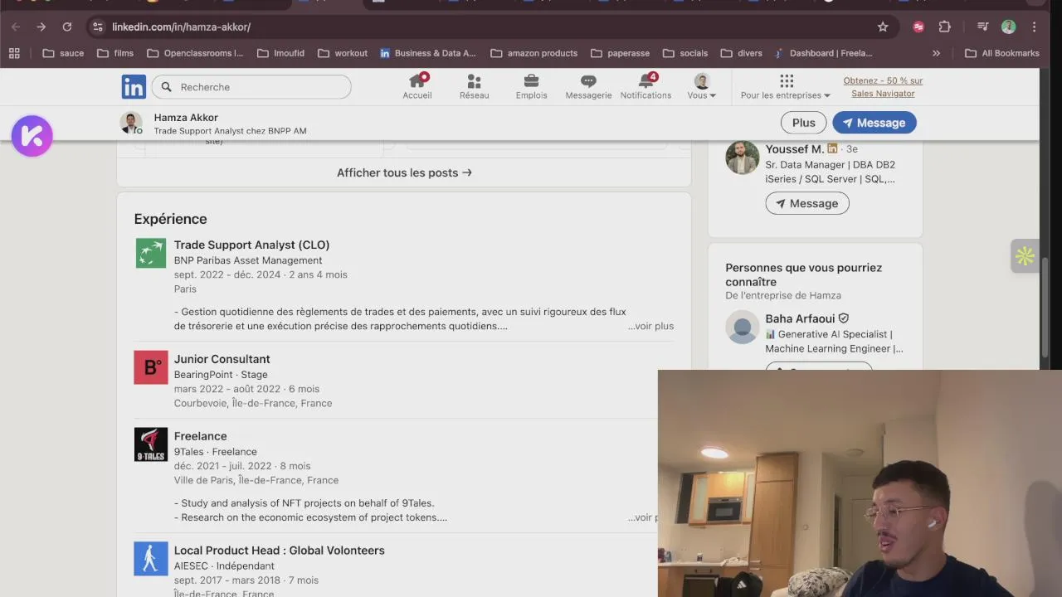Open the Openclassrooms bookmark folder
The width and height of the screenshot is (1062, 597).
[x=195, y=53]
